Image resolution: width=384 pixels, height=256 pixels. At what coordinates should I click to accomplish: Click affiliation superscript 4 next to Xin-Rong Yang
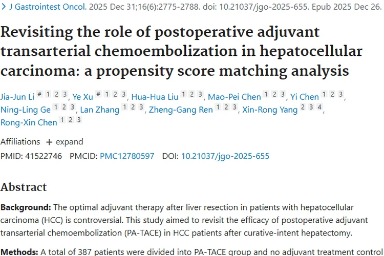[320, 108]
